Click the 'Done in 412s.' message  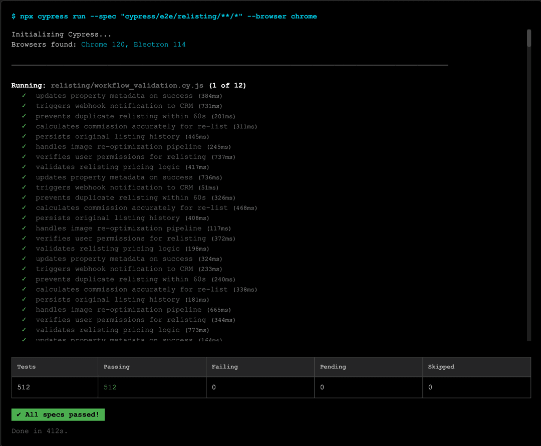click(x=40, y=430)
